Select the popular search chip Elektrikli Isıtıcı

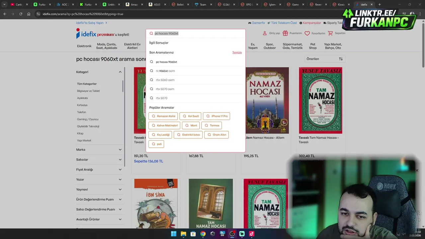pyautogui.click(x=188, y=135)
